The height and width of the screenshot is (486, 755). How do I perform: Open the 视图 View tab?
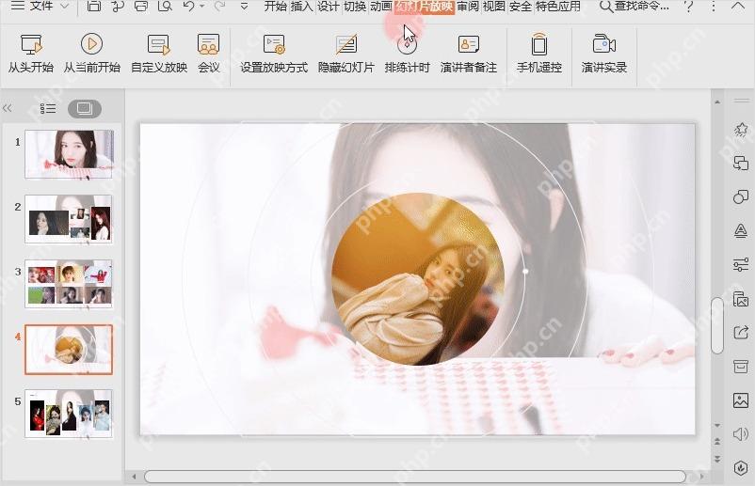tap(494, 7)
